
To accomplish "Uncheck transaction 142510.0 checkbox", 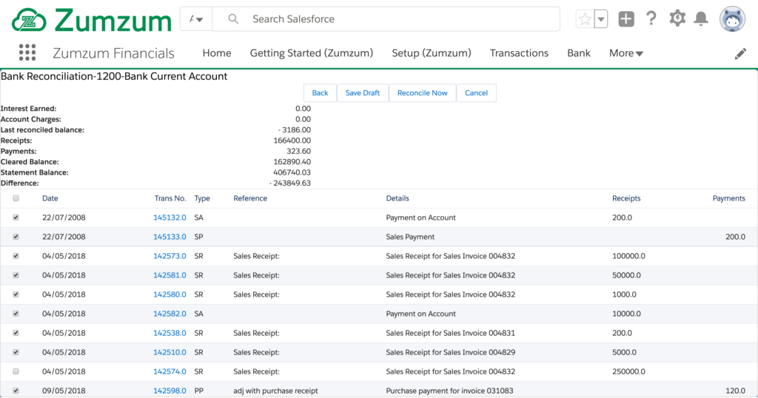I will point(16,352).
